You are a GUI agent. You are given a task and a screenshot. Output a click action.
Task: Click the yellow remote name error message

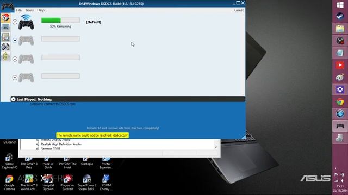click(92, 135)
